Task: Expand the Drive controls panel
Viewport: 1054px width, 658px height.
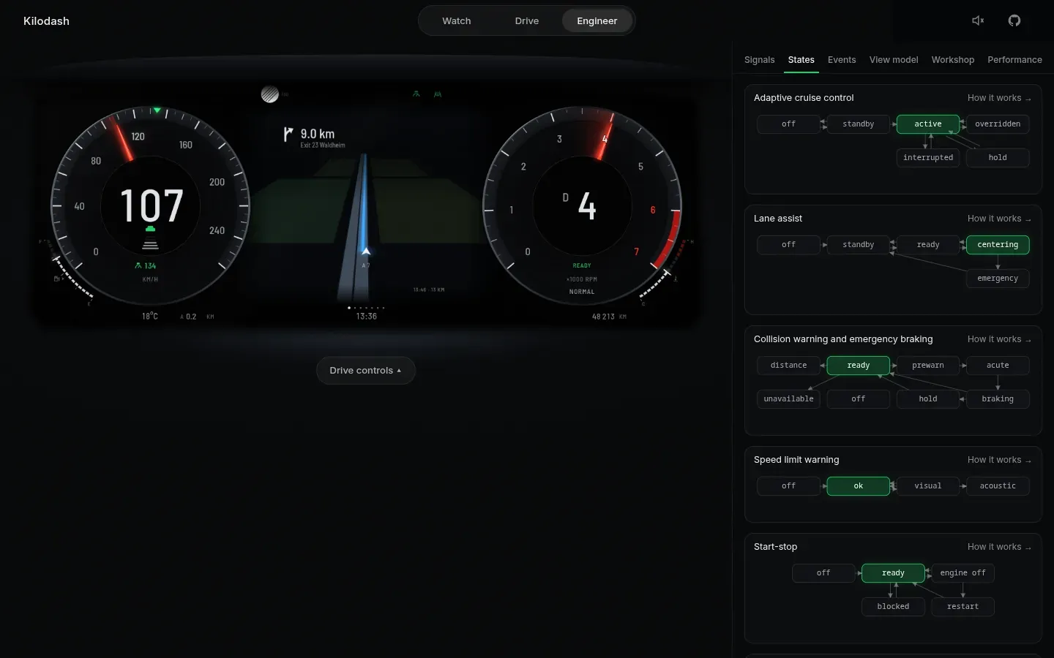Action: pyautogui.click(x=366, y=371)
